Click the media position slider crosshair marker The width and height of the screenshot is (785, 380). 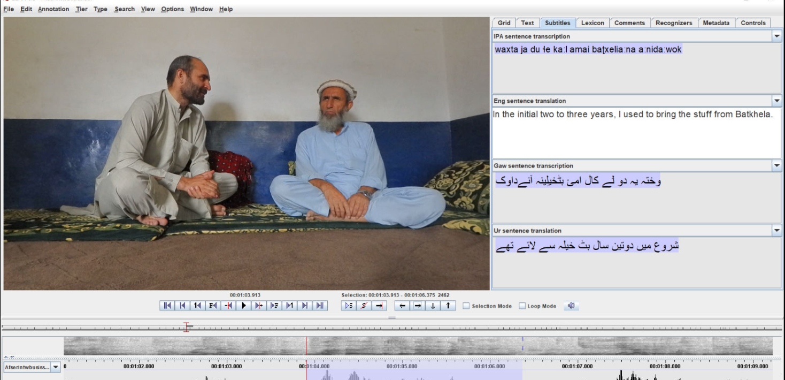187,327
